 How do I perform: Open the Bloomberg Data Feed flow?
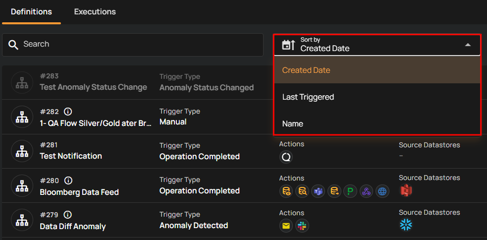[79, 192]
